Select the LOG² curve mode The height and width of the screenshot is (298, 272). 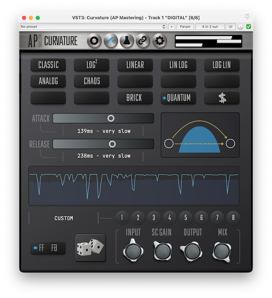click(x=92, y=65)
